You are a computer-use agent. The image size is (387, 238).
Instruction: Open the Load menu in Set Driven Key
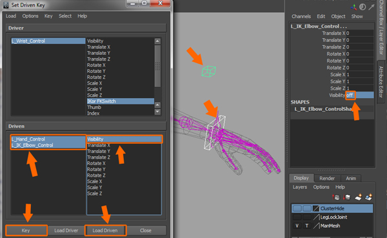point(11,16)
